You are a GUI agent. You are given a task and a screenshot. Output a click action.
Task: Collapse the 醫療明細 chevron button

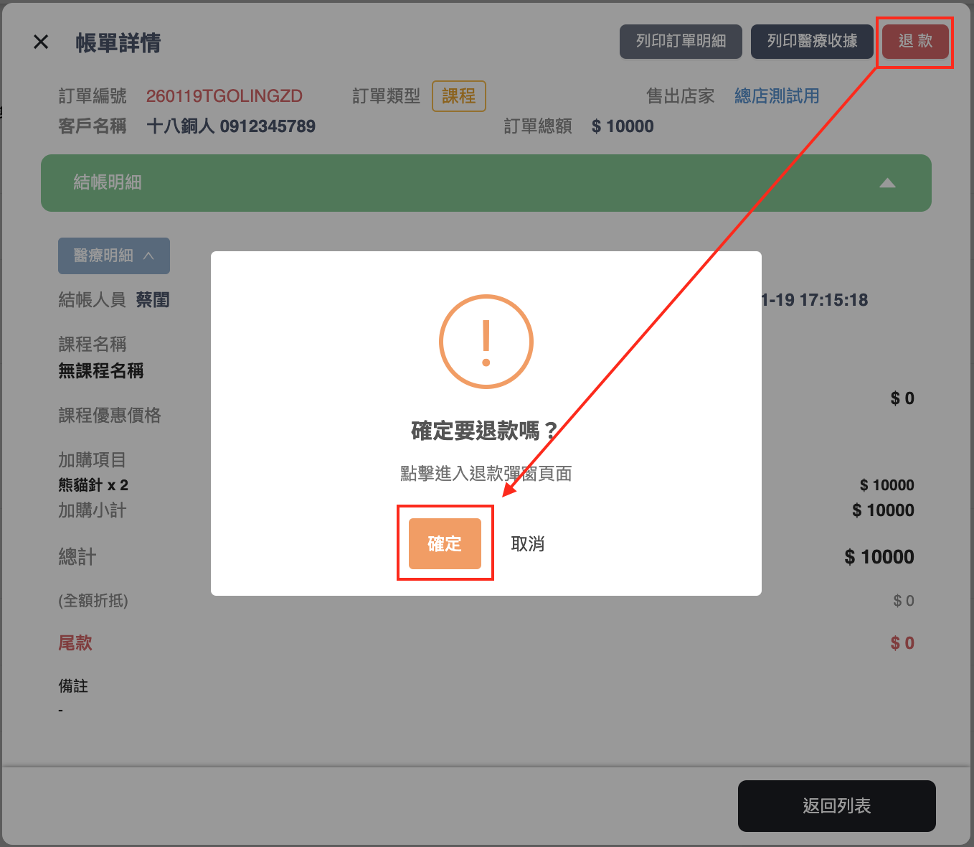coord(114,256)
